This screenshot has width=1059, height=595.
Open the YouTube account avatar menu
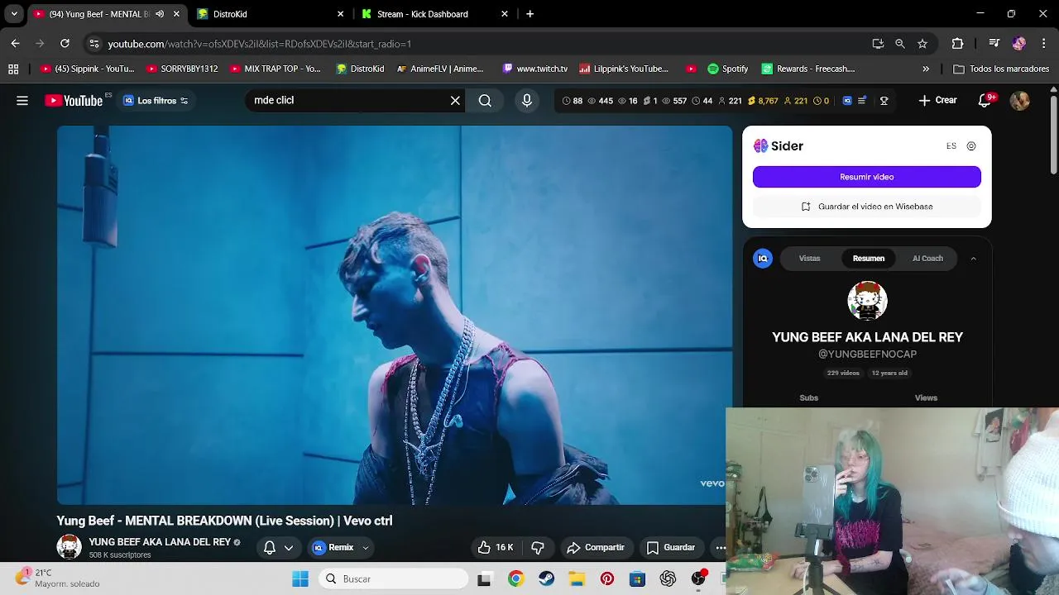(x=1019, y=101)
